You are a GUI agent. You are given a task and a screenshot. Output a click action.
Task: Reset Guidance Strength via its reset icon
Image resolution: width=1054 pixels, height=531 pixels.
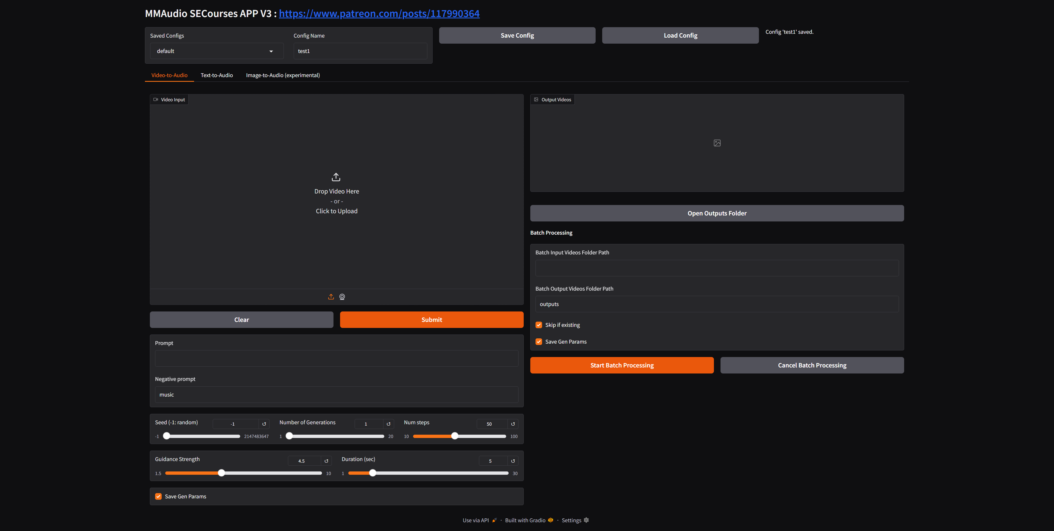[327, 461]
